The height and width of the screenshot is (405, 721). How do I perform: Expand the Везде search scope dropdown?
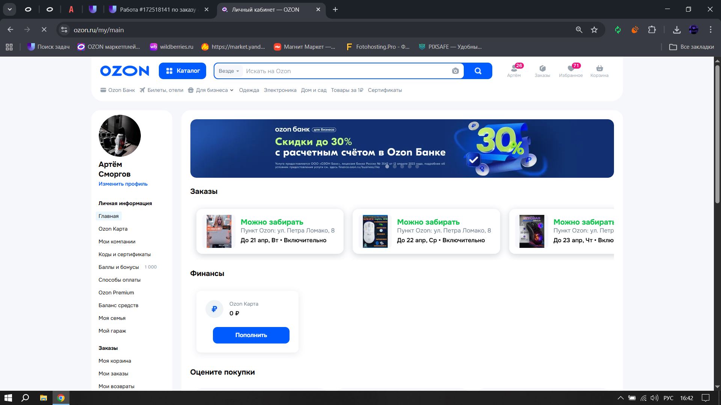click(x=229, y=71)
